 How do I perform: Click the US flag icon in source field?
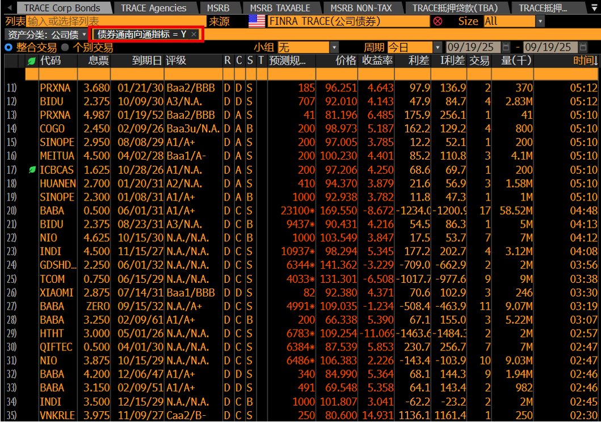(x=257, y=21)
